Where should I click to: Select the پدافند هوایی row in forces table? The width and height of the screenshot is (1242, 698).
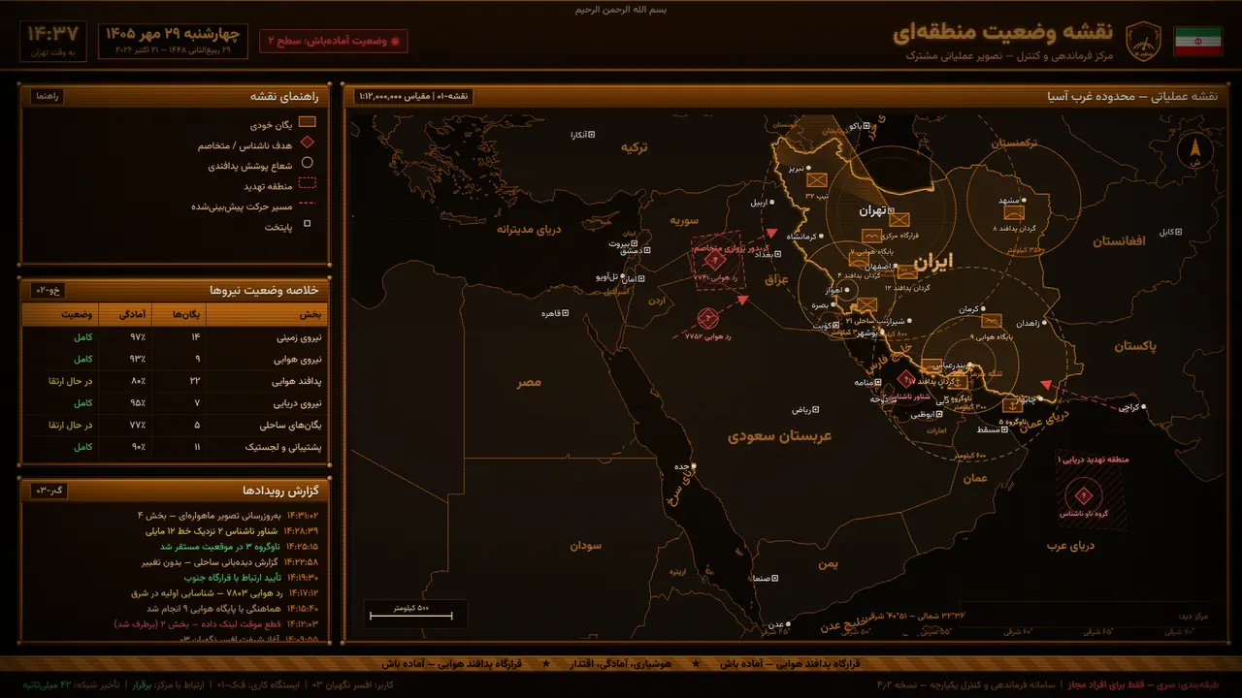(175, 381)
